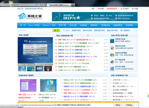
Task: Open item 04 深度技术 Ghost XP SP3 极速纯净版
Action: click(74, 50)
